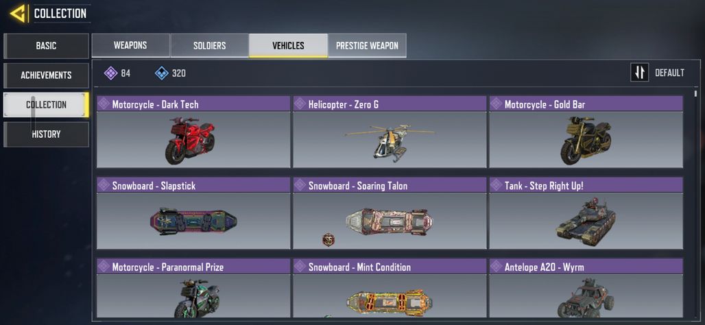
Task: Open the History section
Action: click(47, 134)
